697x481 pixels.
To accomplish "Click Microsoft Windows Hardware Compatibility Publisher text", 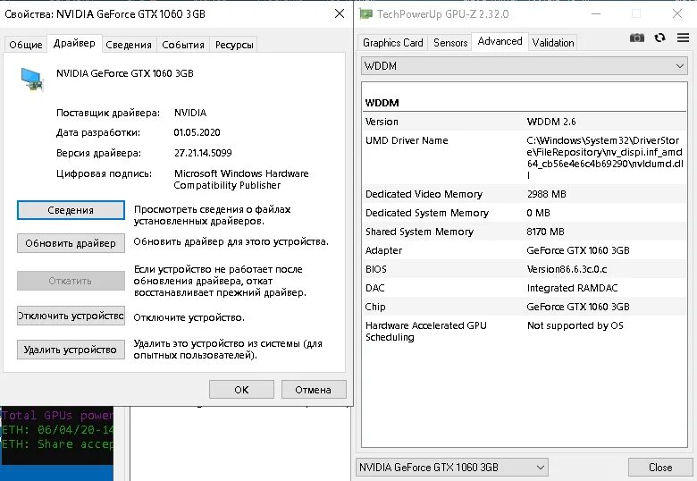I will [x=241, y=179].
